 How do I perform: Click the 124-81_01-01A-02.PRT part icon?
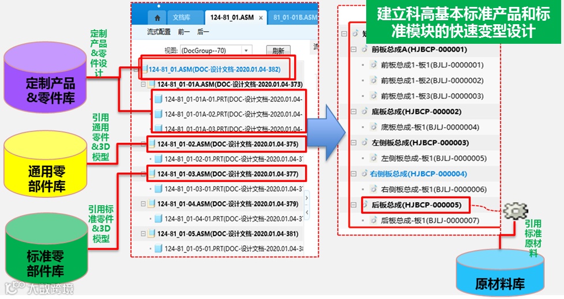coord(159,114)
